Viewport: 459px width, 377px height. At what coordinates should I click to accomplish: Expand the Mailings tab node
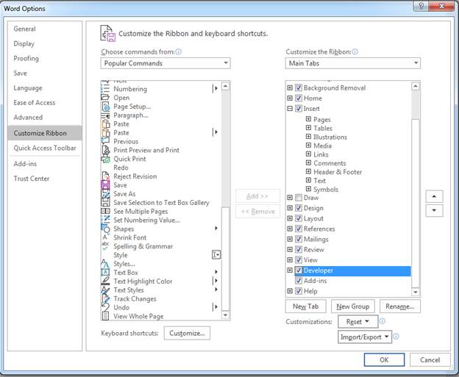(x=290, y=239)
